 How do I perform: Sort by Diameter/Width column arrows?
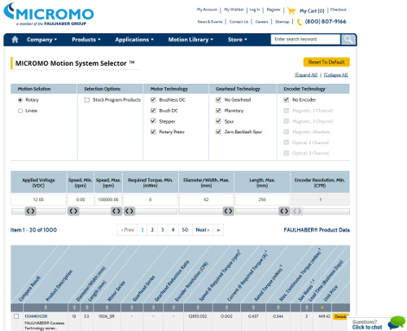click(x=74, y=307)
